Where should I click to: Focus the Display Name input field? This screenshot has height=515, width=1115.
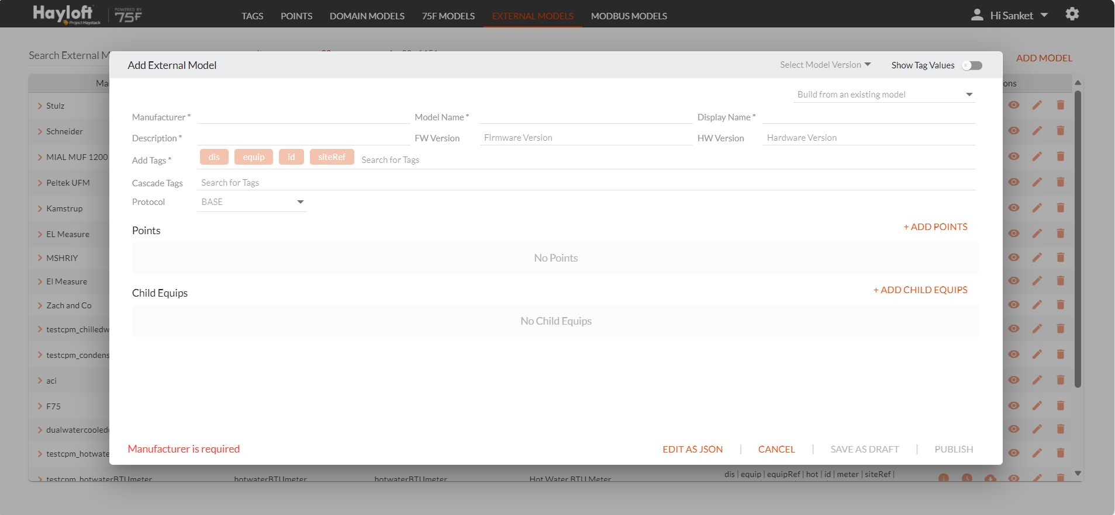869,117
